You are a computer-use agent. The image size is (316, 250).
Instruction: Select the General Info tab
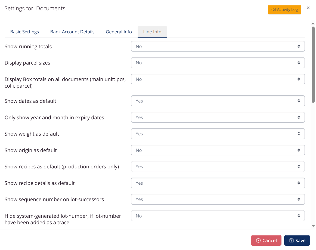tap(119, 32)
